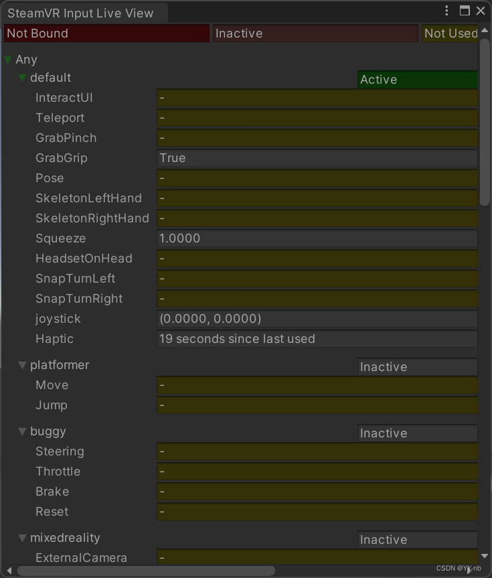The height and width of the screenshot is (578, 492).
Task: Click the Inactive legend box at top
Action: [x=315, y=33]
